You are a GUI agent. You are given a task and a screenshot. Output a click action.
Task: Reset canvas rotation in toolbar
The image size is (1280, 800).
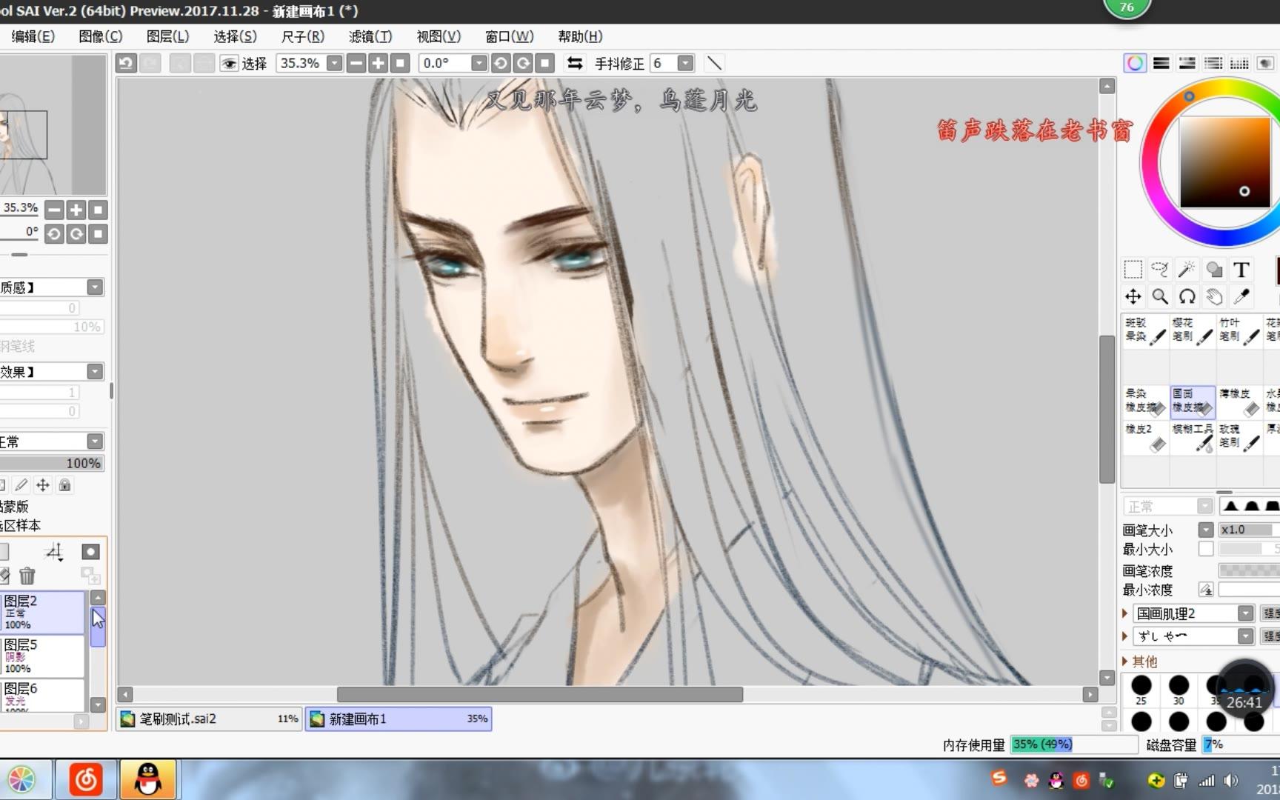coord(545,64)
